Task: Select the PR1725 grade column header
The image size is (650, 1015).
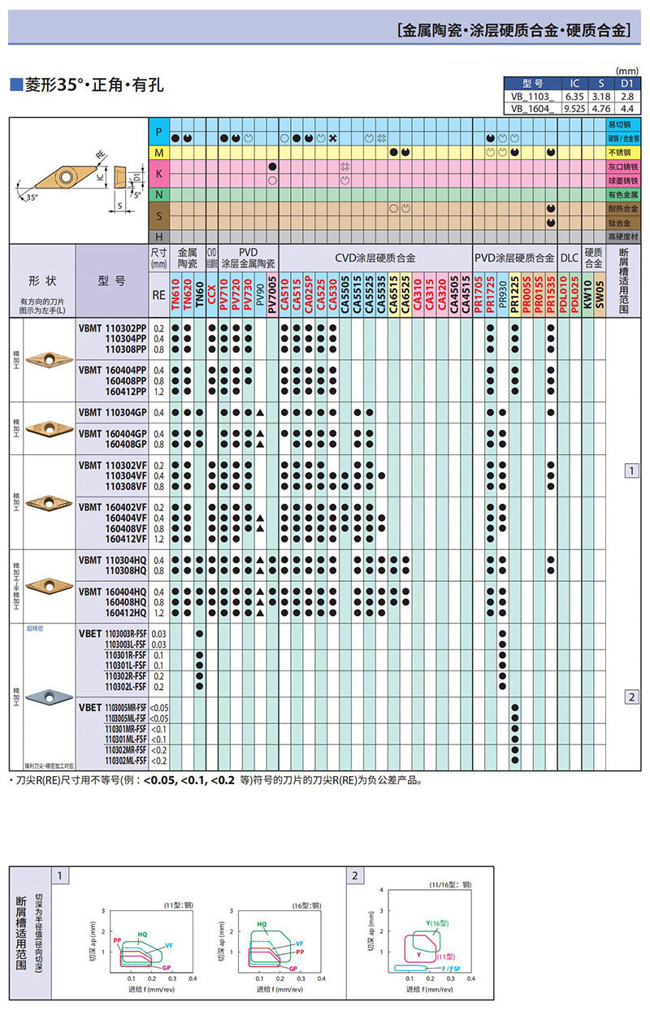Action: pyautogui.click(x=491, y=293)
